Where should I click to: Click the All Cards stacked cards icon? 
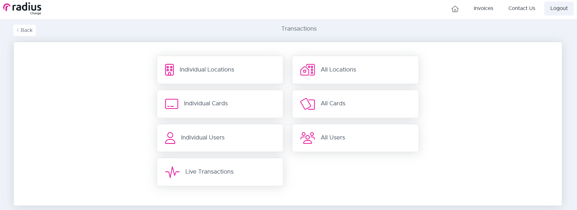pos(307,104)
